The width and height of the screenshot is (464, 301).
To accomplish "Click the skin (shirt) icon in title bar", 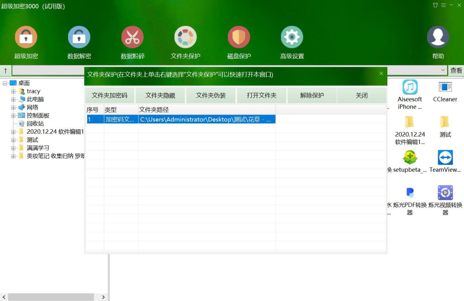I will point(435,5).
